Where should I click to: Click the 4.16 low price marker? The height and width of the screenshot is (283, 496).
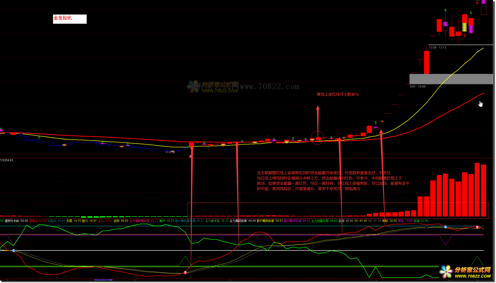[171, 152]
